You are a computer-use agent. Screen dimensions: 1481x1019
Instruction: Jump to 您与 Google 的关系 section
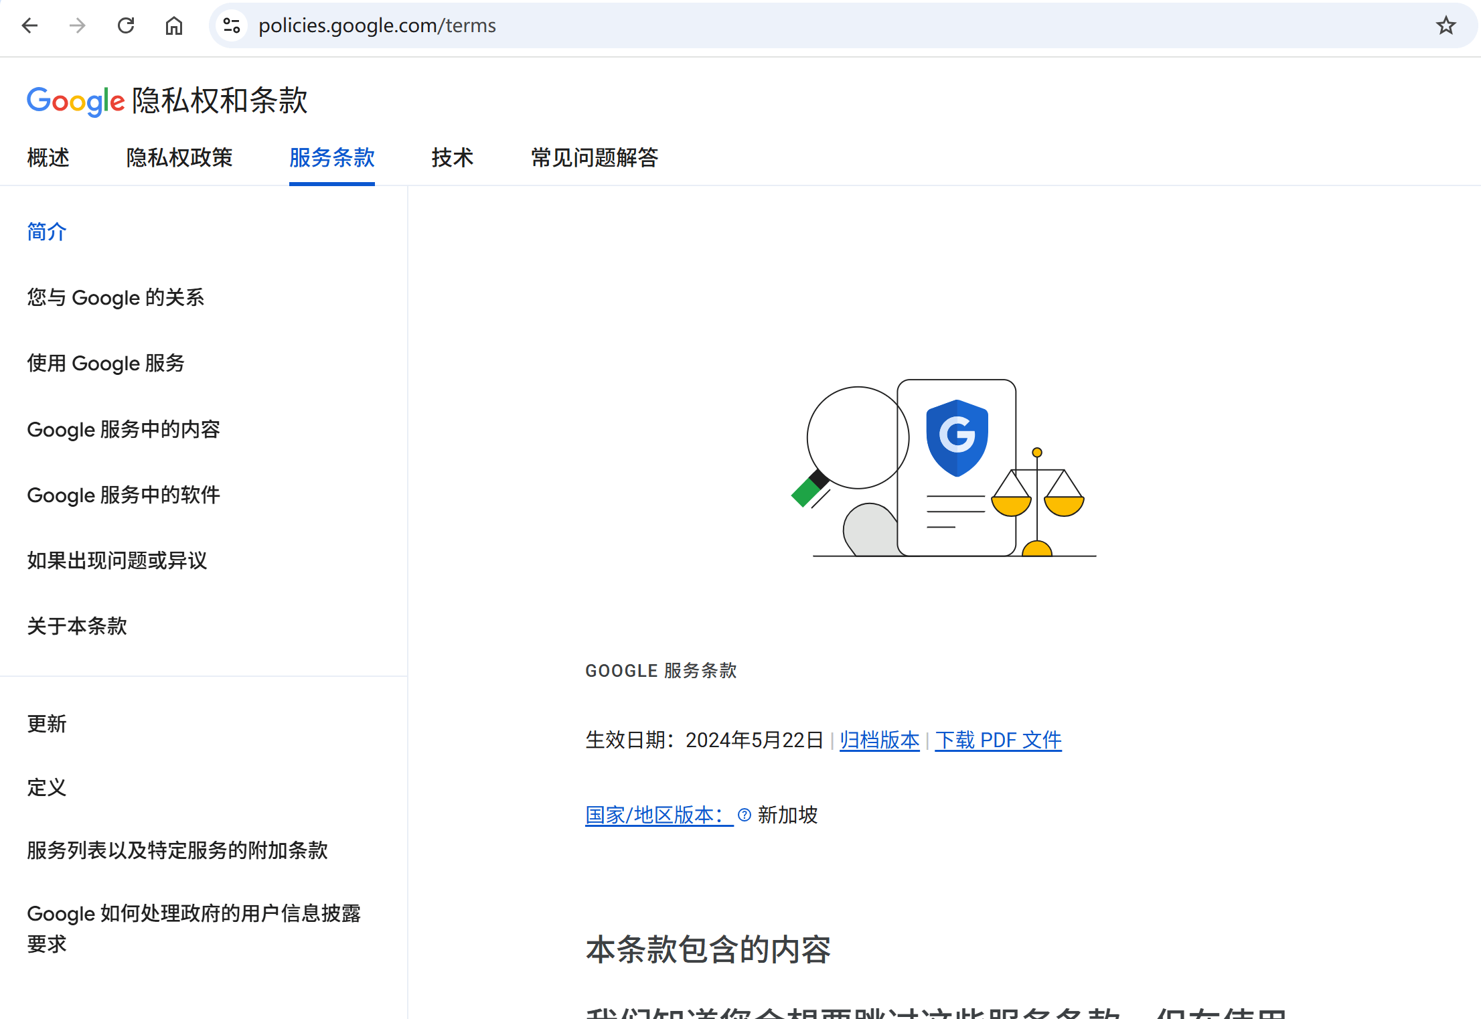(115, 297)
